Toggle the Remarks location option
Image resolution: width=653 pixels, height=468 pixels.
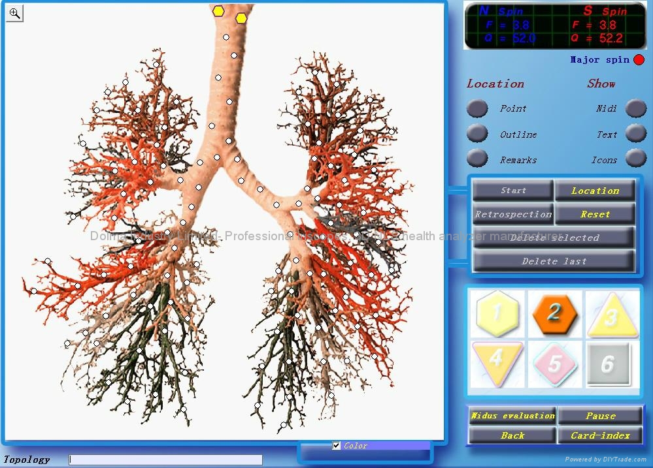click(477, 159)
